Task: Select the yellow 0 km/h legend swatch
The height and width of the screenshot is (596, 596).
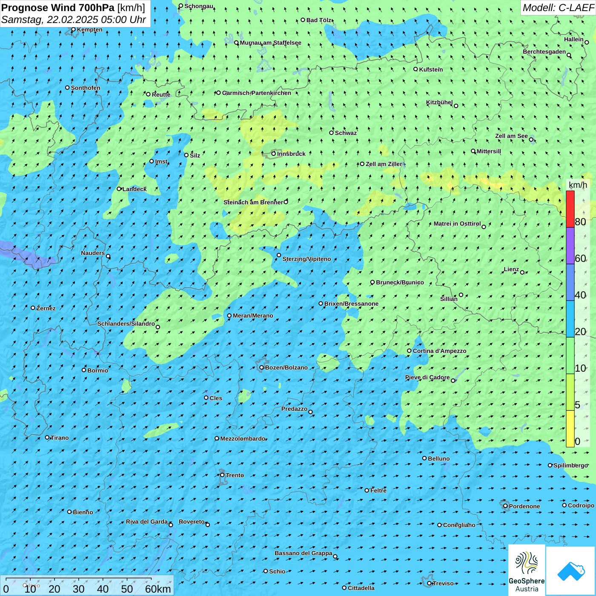Action: point(570,428)
